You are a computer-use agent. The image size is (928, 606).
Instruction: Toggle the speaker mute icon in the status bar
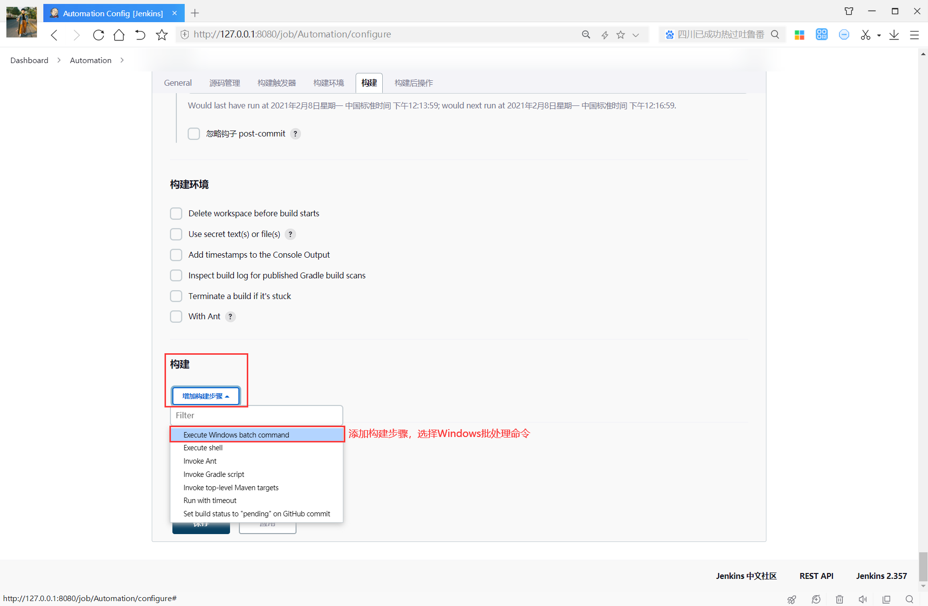(862, 599)
